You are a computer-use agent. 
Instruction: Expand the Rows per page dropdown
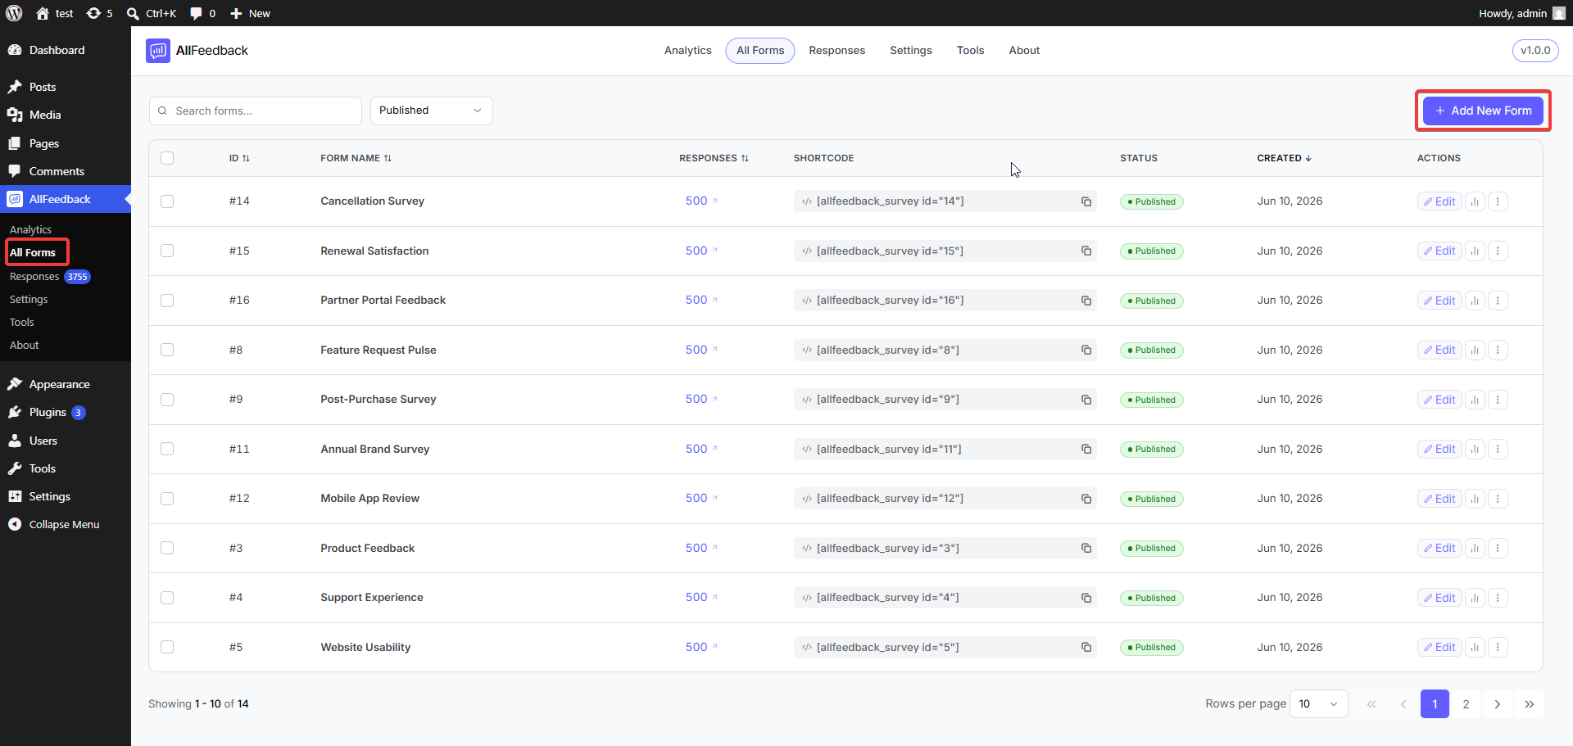tap(1318, 704)
